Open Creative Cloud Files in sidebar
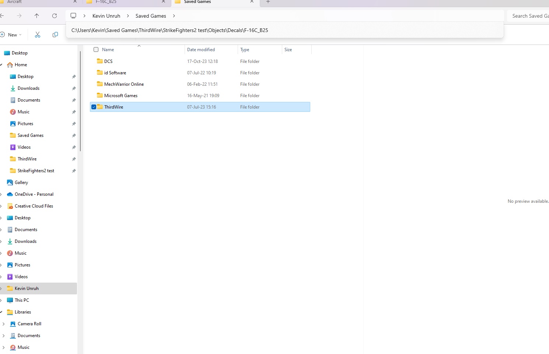The height and width of the screenshot is (354, 549). coord(34,206)
